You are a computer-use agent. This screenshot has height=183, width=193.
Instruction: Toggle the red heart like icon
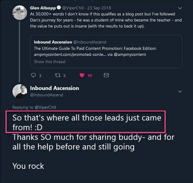82,75
